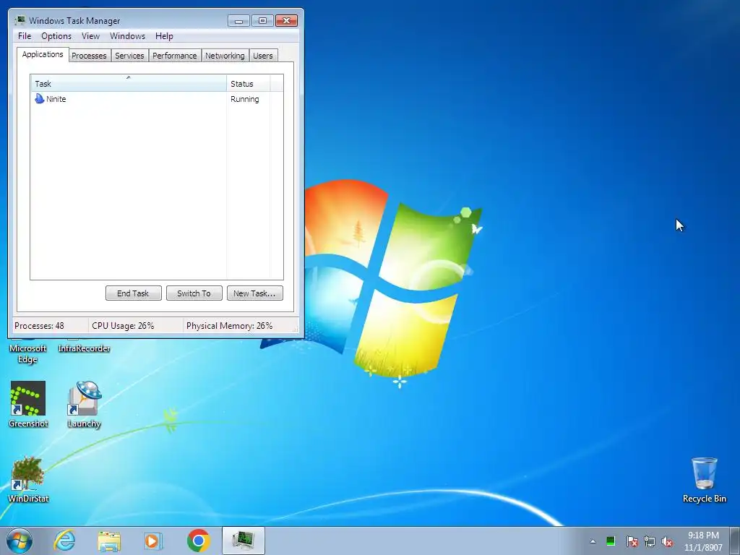Click the CPU Usage: 26% status entry
The width and height of the screenshot is (740, 555).
click(x=123, y=326)
